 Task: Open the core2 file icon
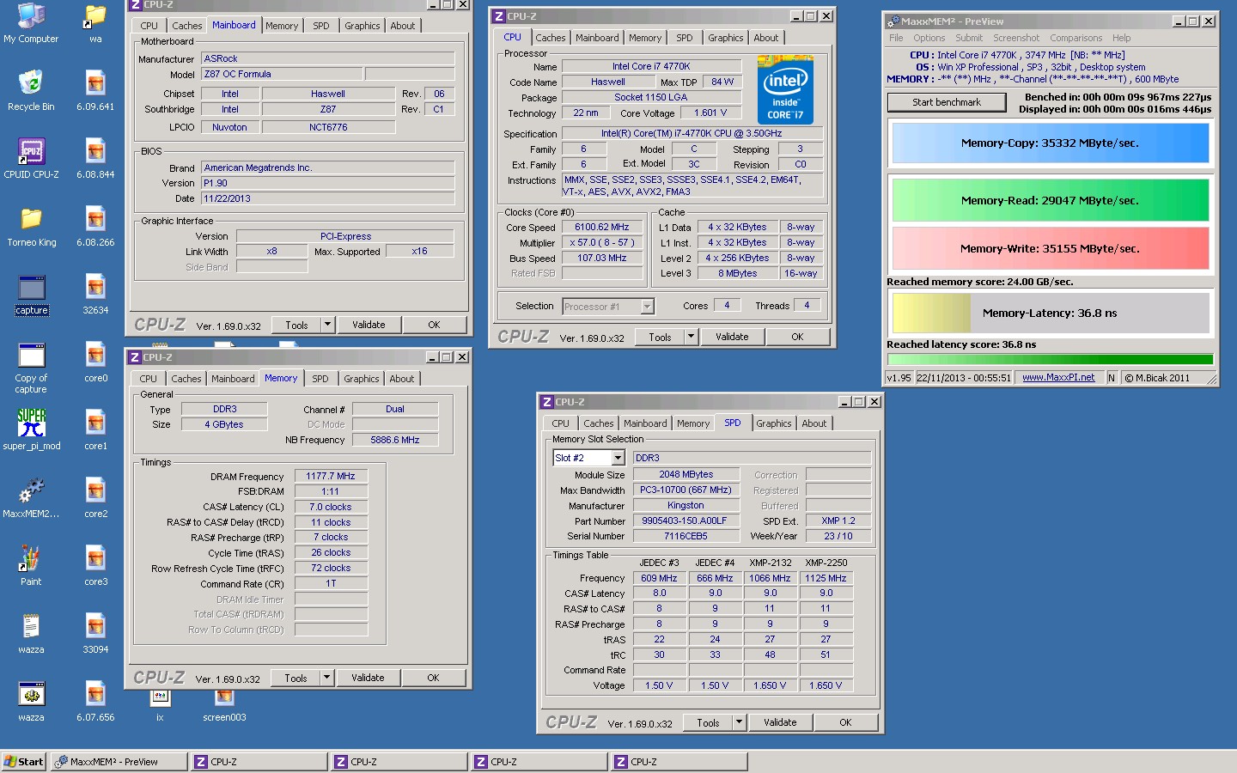(x=95, y=496)
